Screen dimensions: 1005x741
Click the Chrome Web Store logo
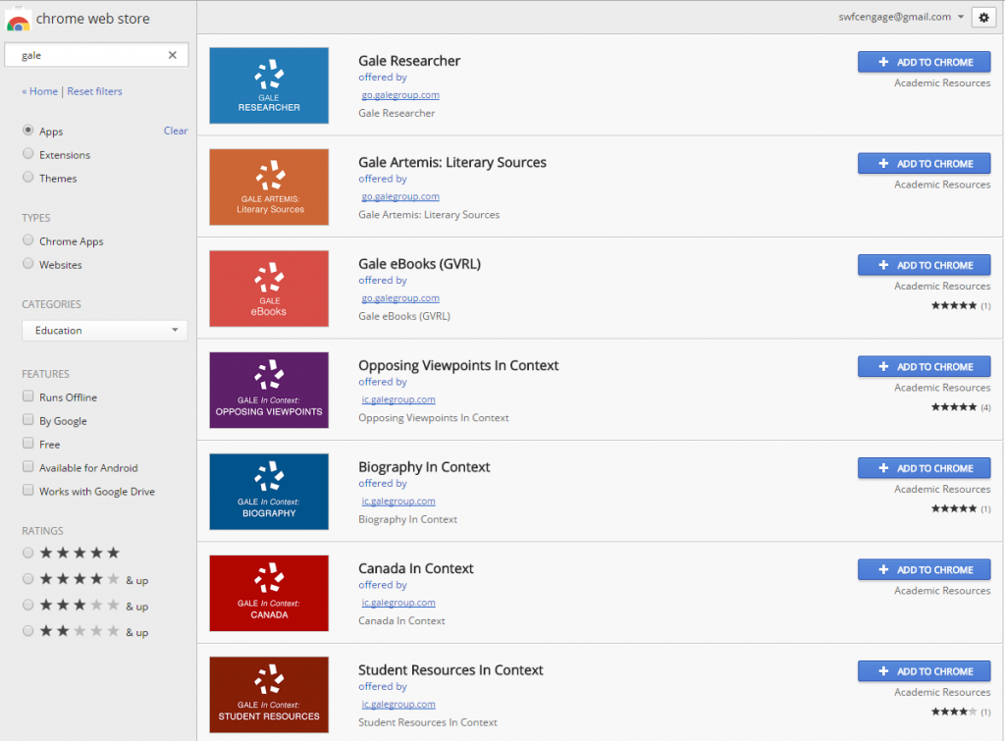(18, 18)
